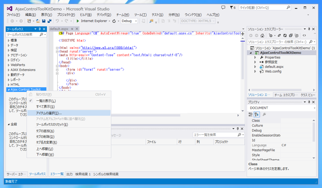
Task: Switch to the サーバー エクスプローラー tab
Action: pos(16,174)
